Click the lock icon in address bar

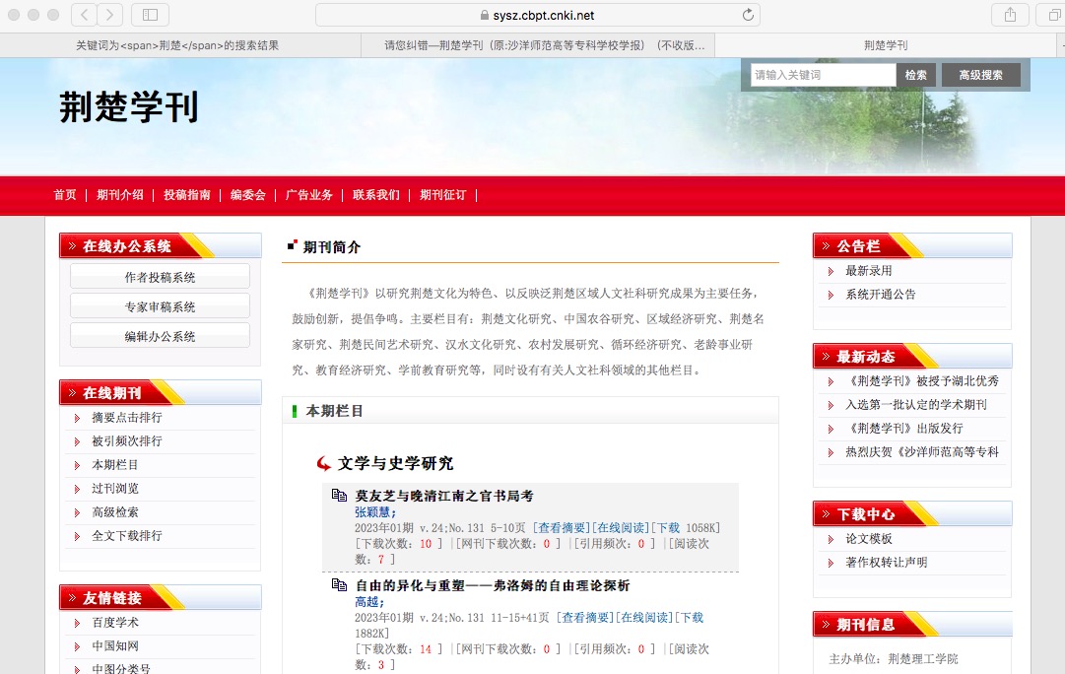pyautogui.click(x=485, y=15)
